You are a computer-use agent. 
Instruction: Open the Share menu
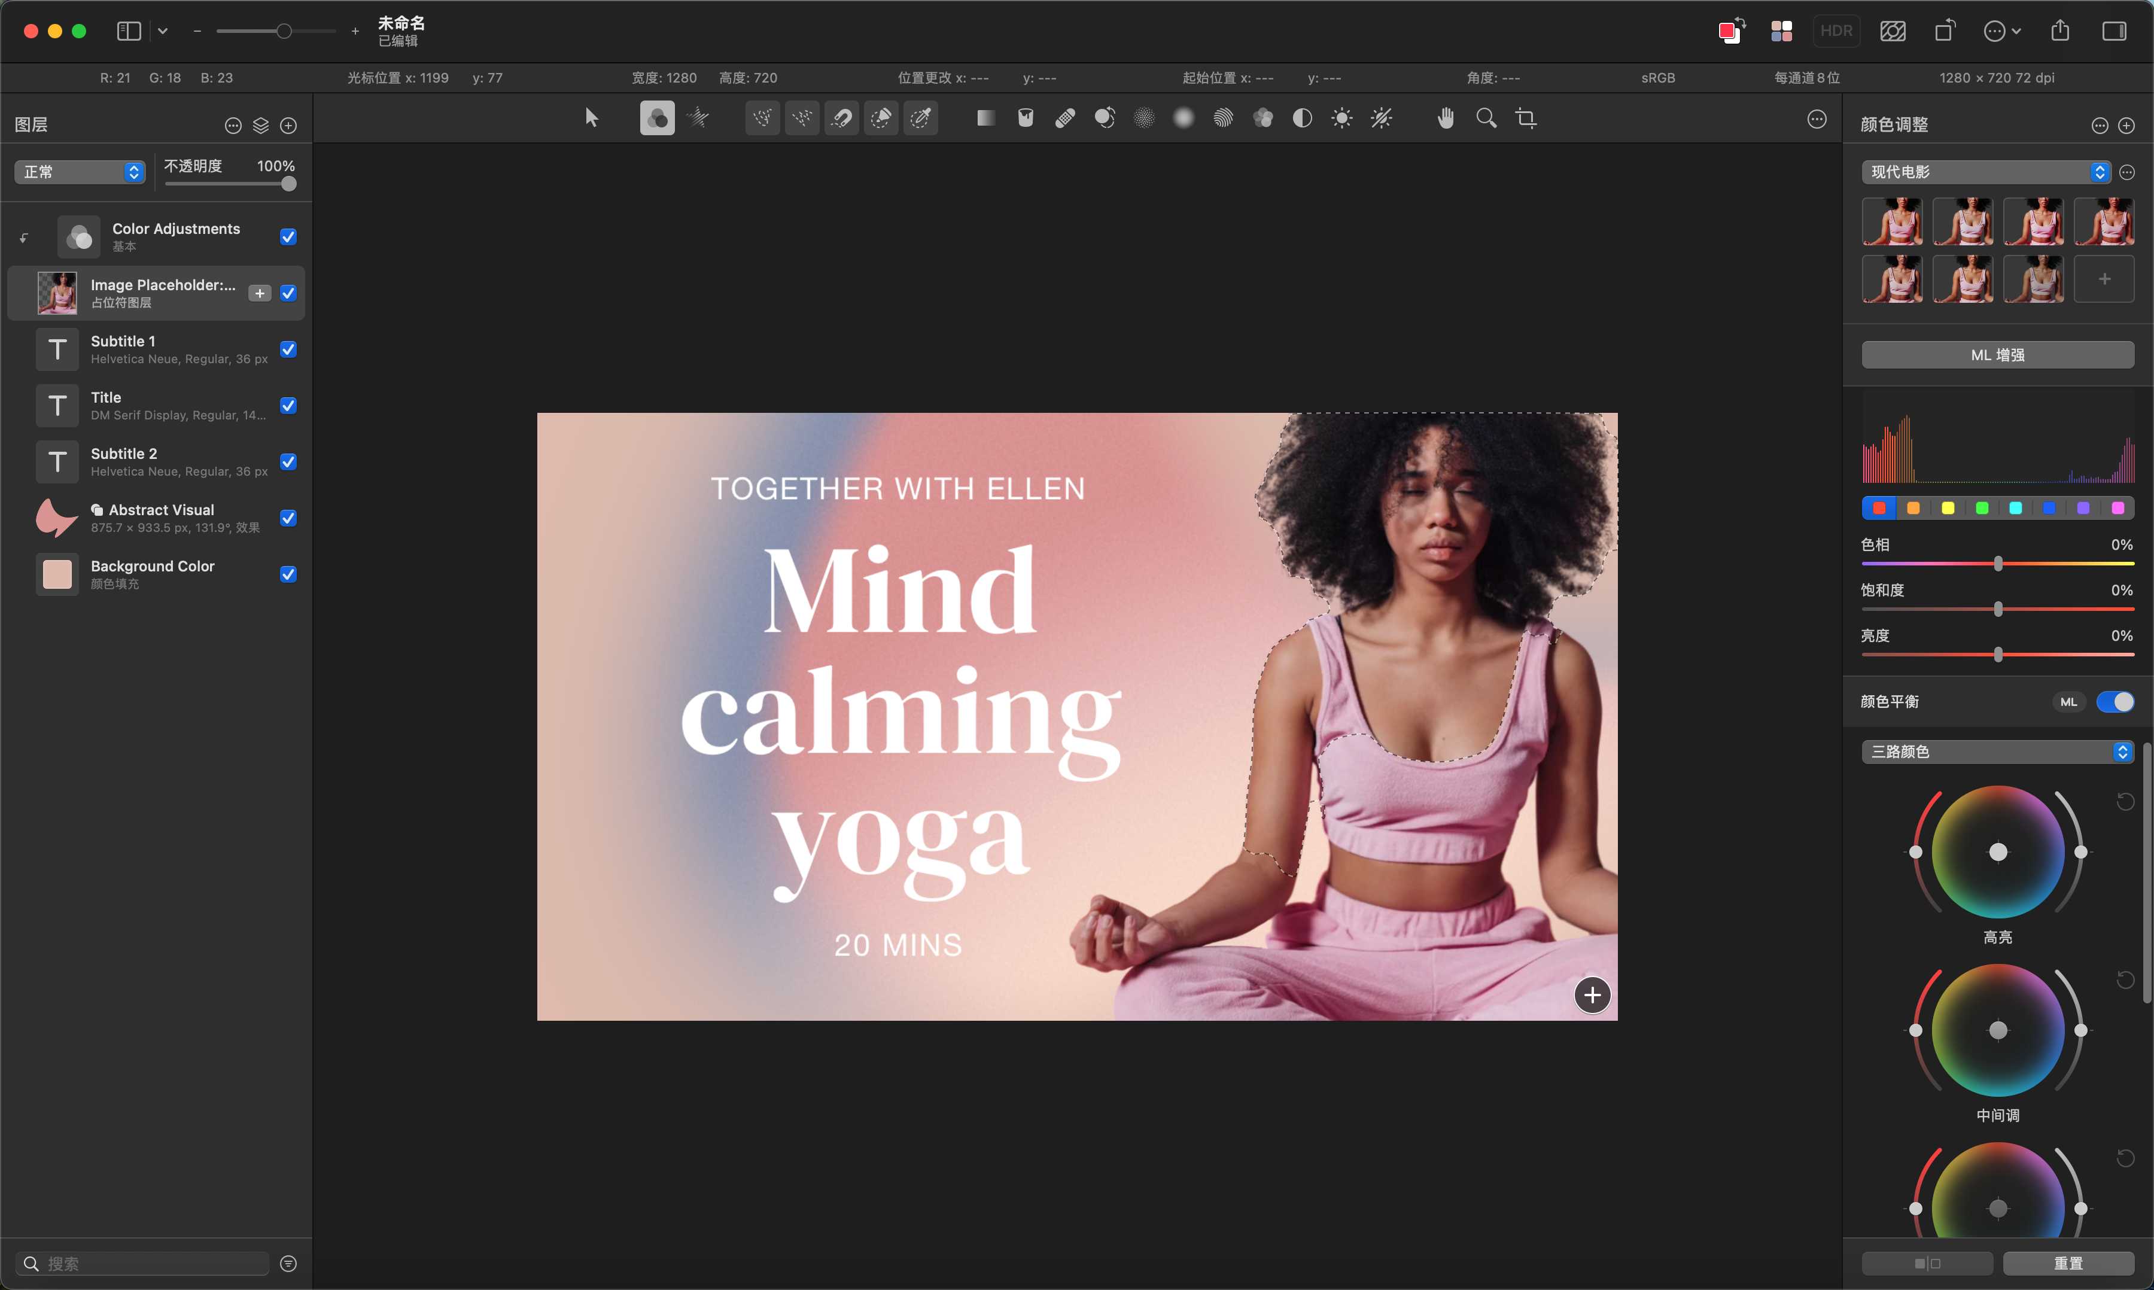click(x=2060, y=31)
